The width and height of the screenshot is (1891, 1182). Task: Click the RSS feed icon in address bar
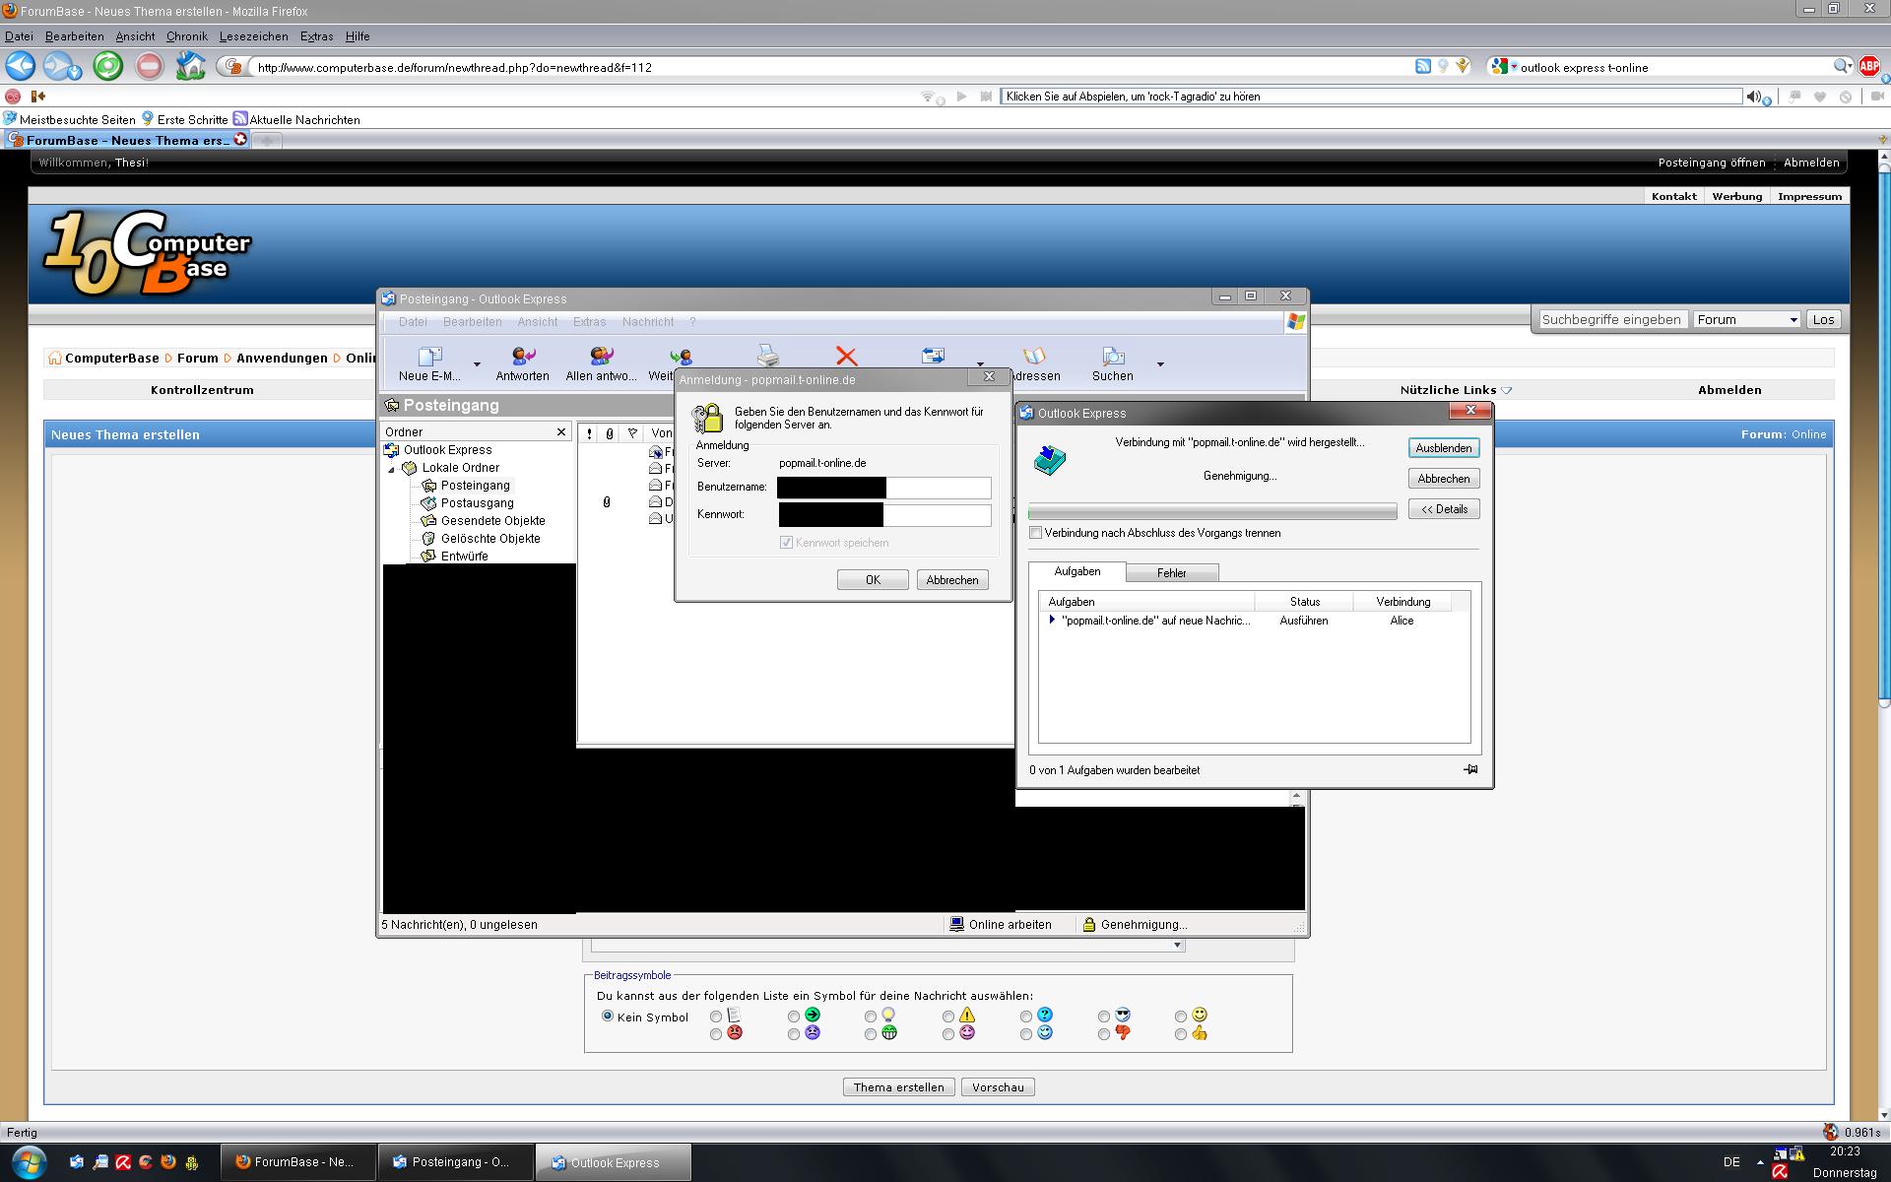tap(1422, 66)
